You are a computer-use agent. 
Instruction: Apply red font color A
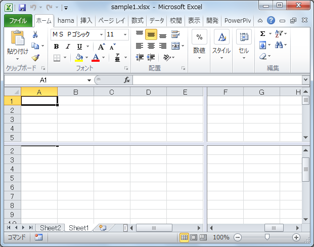click(x=96, y=58)
